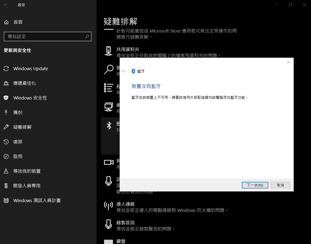
Task: Click the upload arrow icon for 備份
Action: [x=6, y=112]
